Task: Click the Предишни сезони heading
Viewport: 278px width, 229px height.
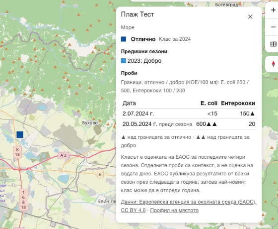Action: click(x=144, y=52)
